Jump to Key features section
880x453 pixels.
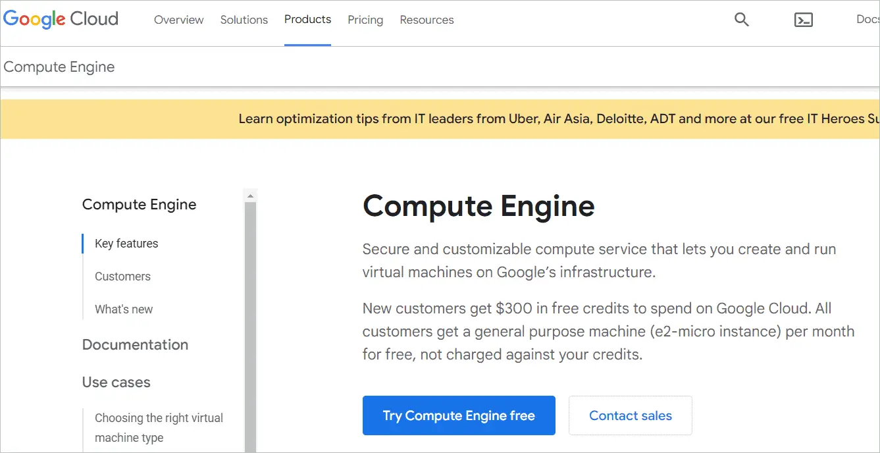126,244
